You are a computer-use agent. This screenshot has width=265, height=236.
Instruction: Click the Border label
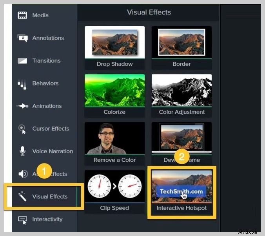182,64
